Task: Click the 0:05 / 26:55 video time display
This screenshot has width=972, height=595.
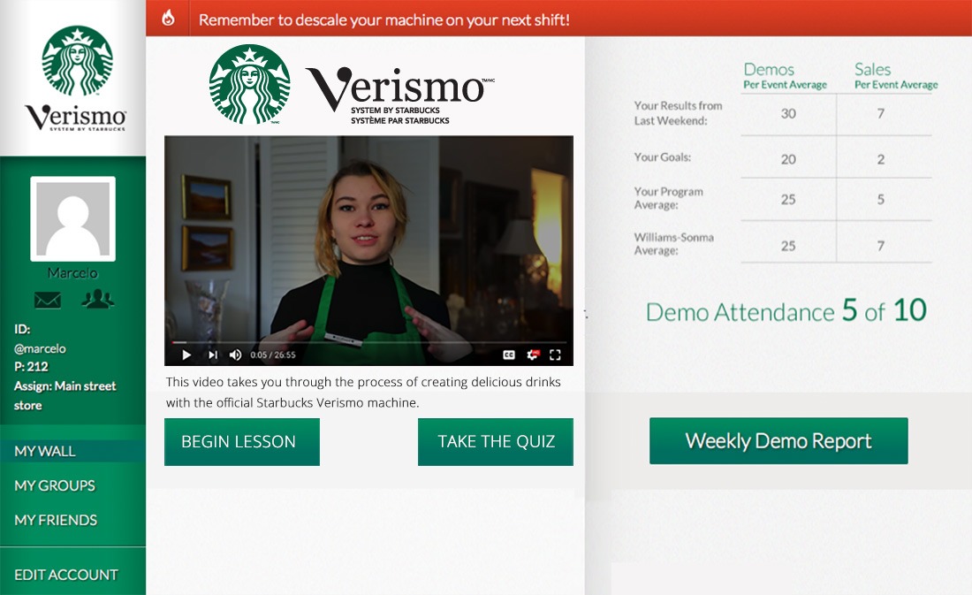Action: click(273, 355)
